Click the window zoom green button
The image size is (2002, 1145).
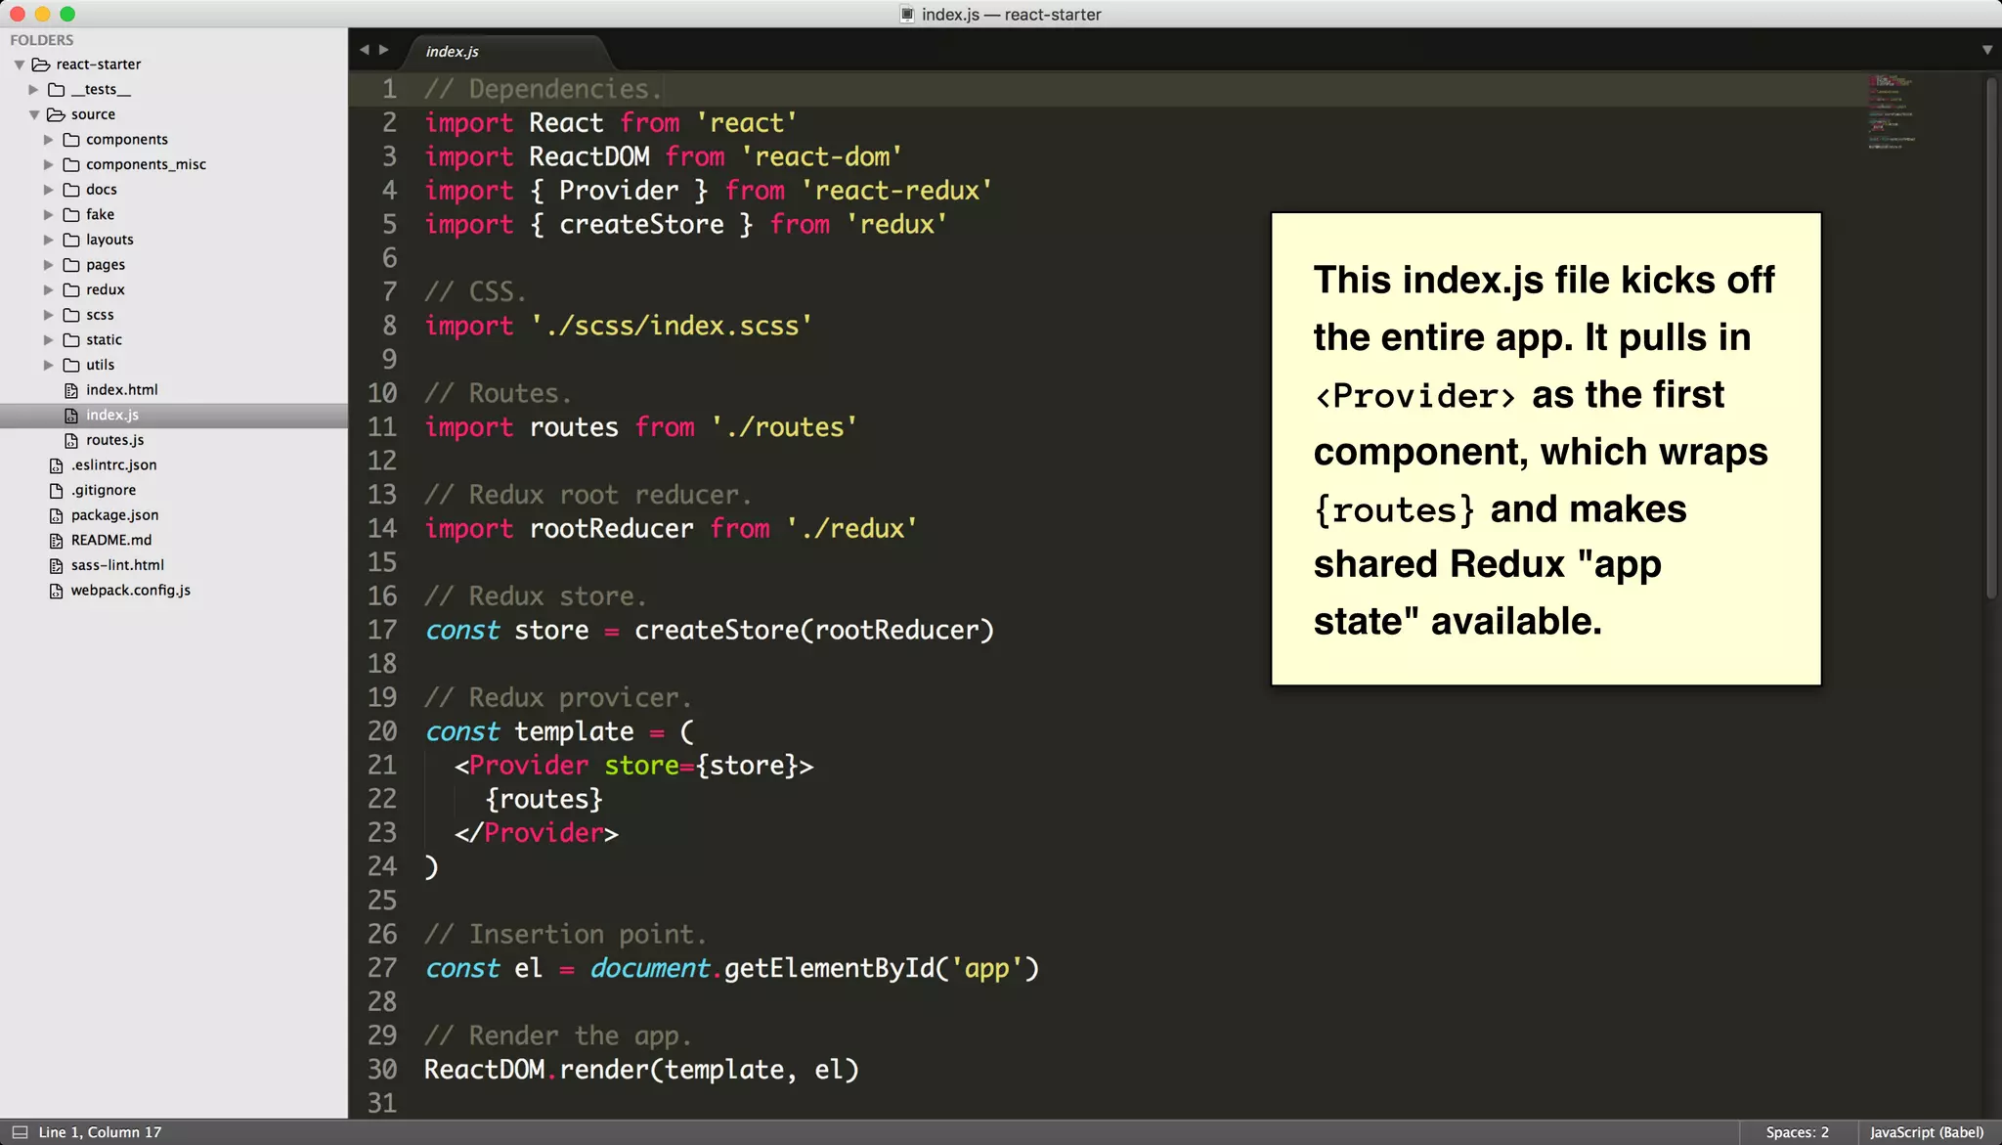[x=67, y=14]
